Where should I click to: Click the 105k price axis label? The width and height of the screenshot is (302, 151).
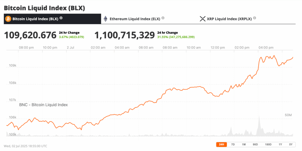pyautogui.click(x=13, y=135)
